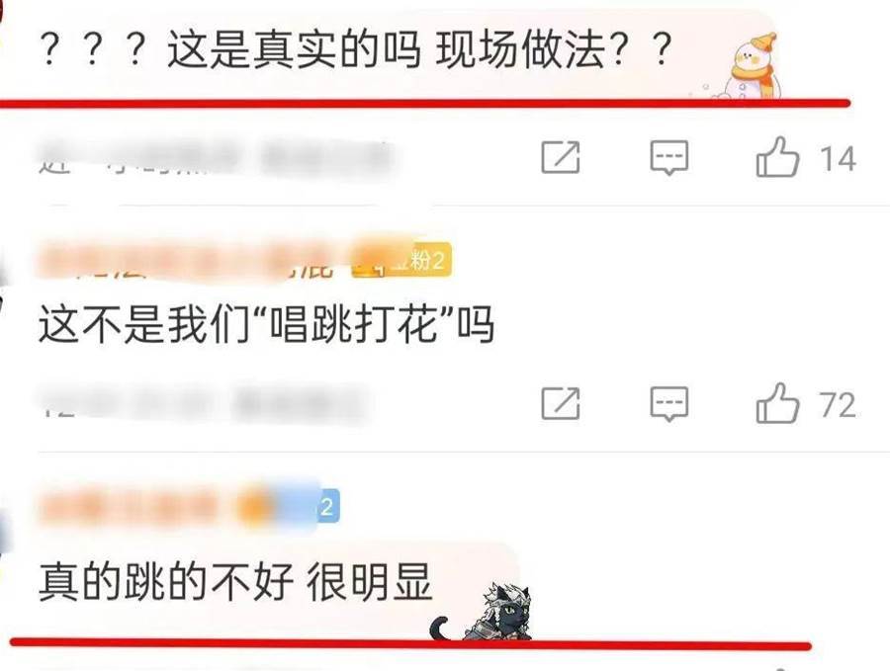Open comment "真的跳的不好 很明显"
This screenshot has height=671, width=890.
(x=235, y=582)
